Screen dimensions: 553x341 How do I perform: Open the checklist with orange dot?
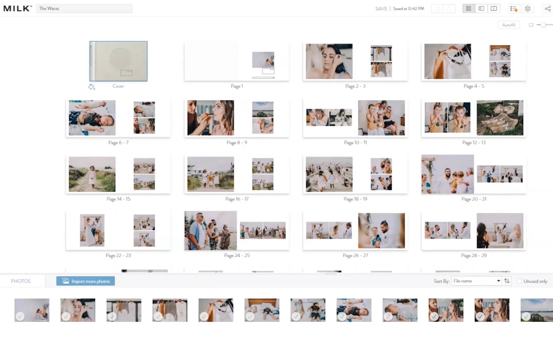click(514, 9)
